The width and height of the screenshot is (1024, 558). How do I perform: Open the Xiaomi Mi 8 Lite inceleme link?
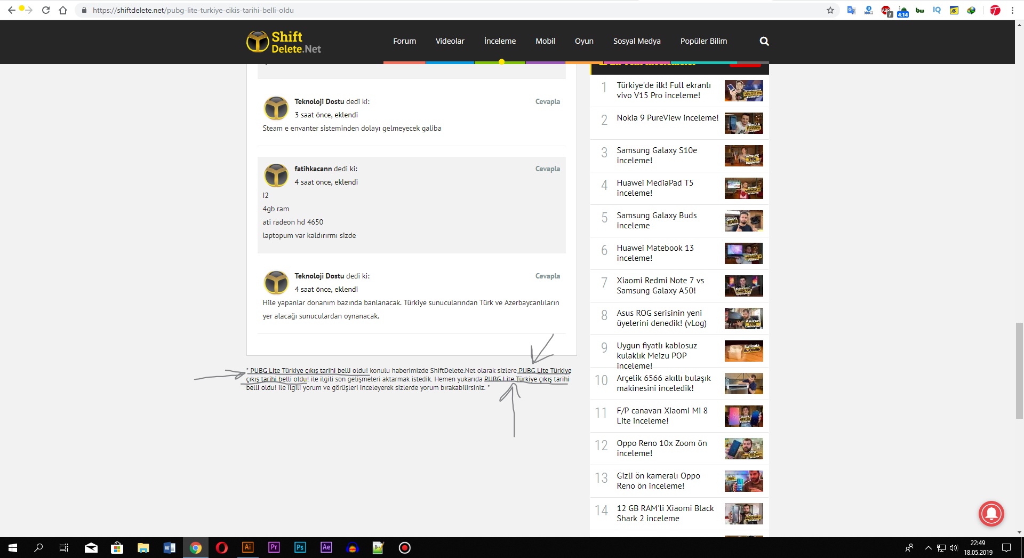pos(662,416)
